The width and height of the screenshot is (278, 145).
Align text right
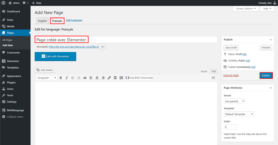pyautogui.click(x=103, y=78)
